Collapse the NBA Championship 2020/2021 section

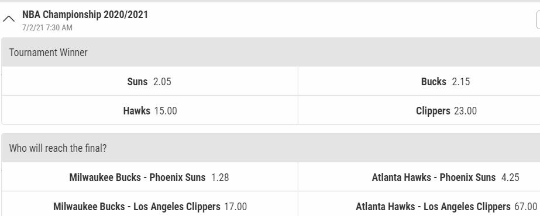click(9, 19)
